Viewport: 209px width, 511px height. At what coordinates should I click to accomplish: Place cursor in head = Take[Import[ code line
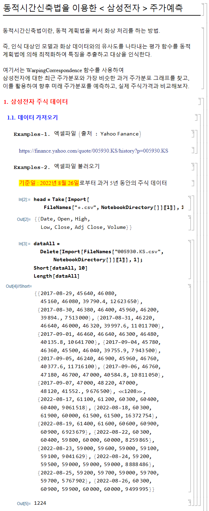point(62,200)
